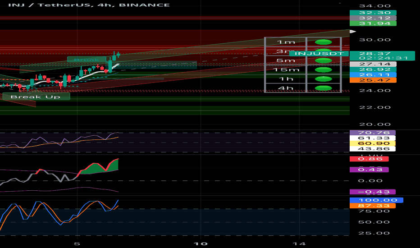Click the 'Break Up' signal label
Screen dimensions: 420x248
pyautogui.click(x=36, y=96)
